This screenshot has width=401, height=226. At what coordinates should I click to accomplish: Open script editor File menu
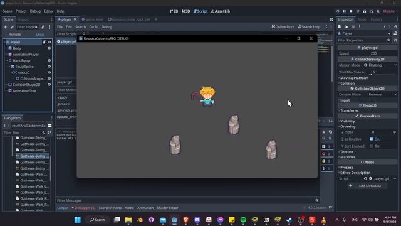point(60,27)
